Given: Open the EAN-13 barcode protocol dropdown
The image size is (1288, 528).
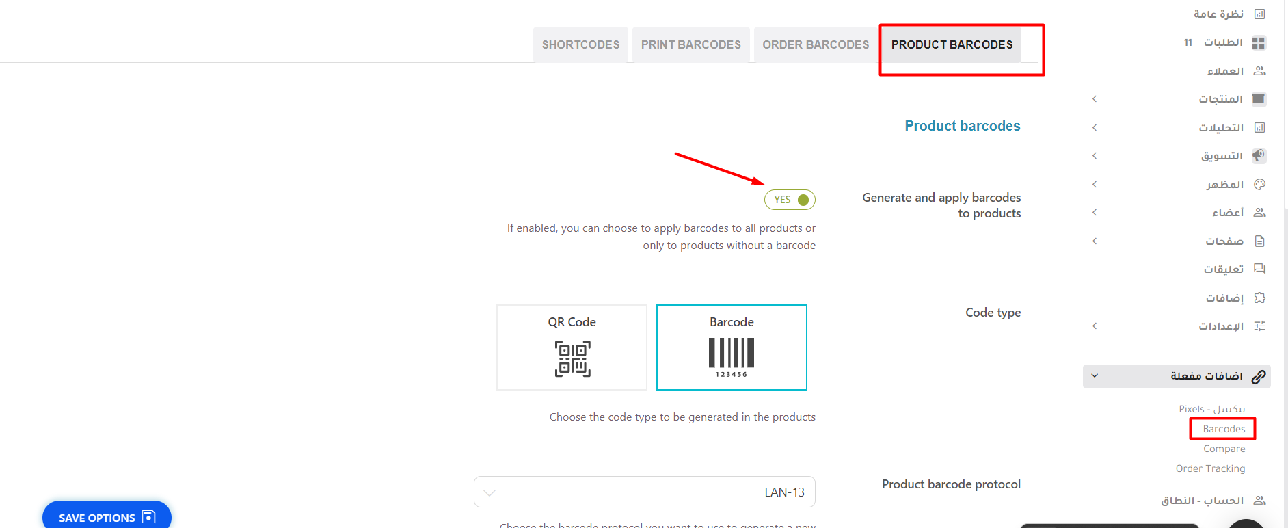Looking at the screenshot, I should tap(645, 492).
